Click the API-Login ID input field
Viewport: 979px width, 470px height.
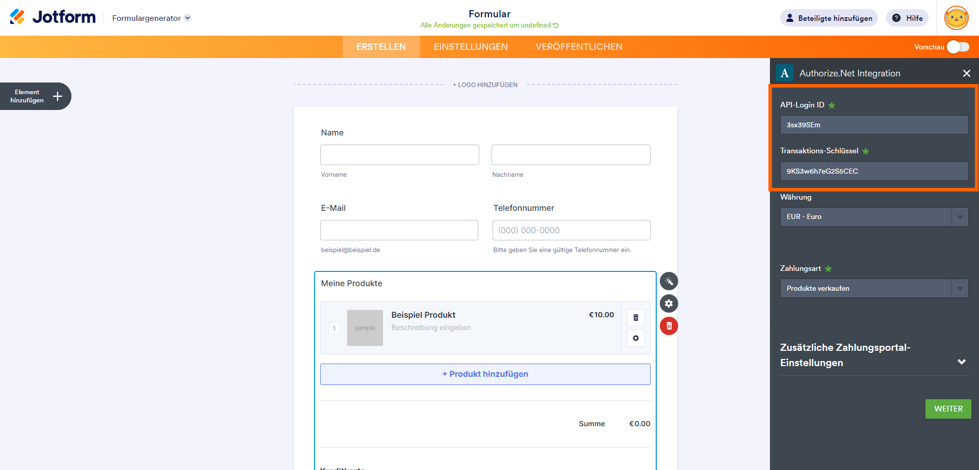pos(874,125)
